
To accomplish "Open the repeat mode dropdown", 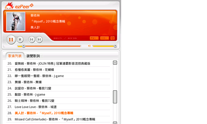I will (94, 38).
